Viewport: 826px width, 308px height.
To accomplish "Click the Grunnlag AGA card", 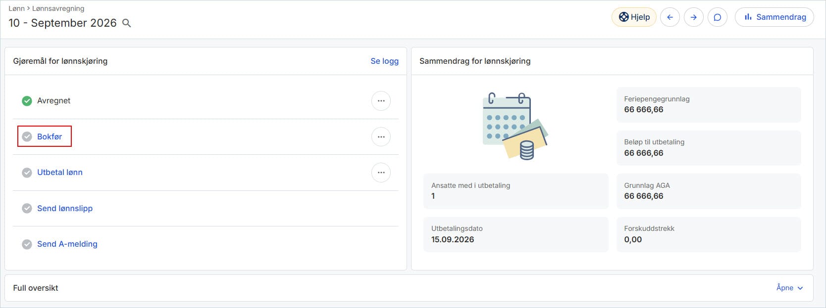I will point(708,191).
